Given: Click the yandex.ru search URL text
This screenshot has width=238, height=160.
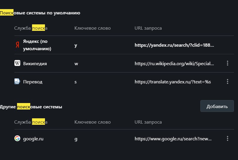Looking at the screenshot, I should point(174,45).
